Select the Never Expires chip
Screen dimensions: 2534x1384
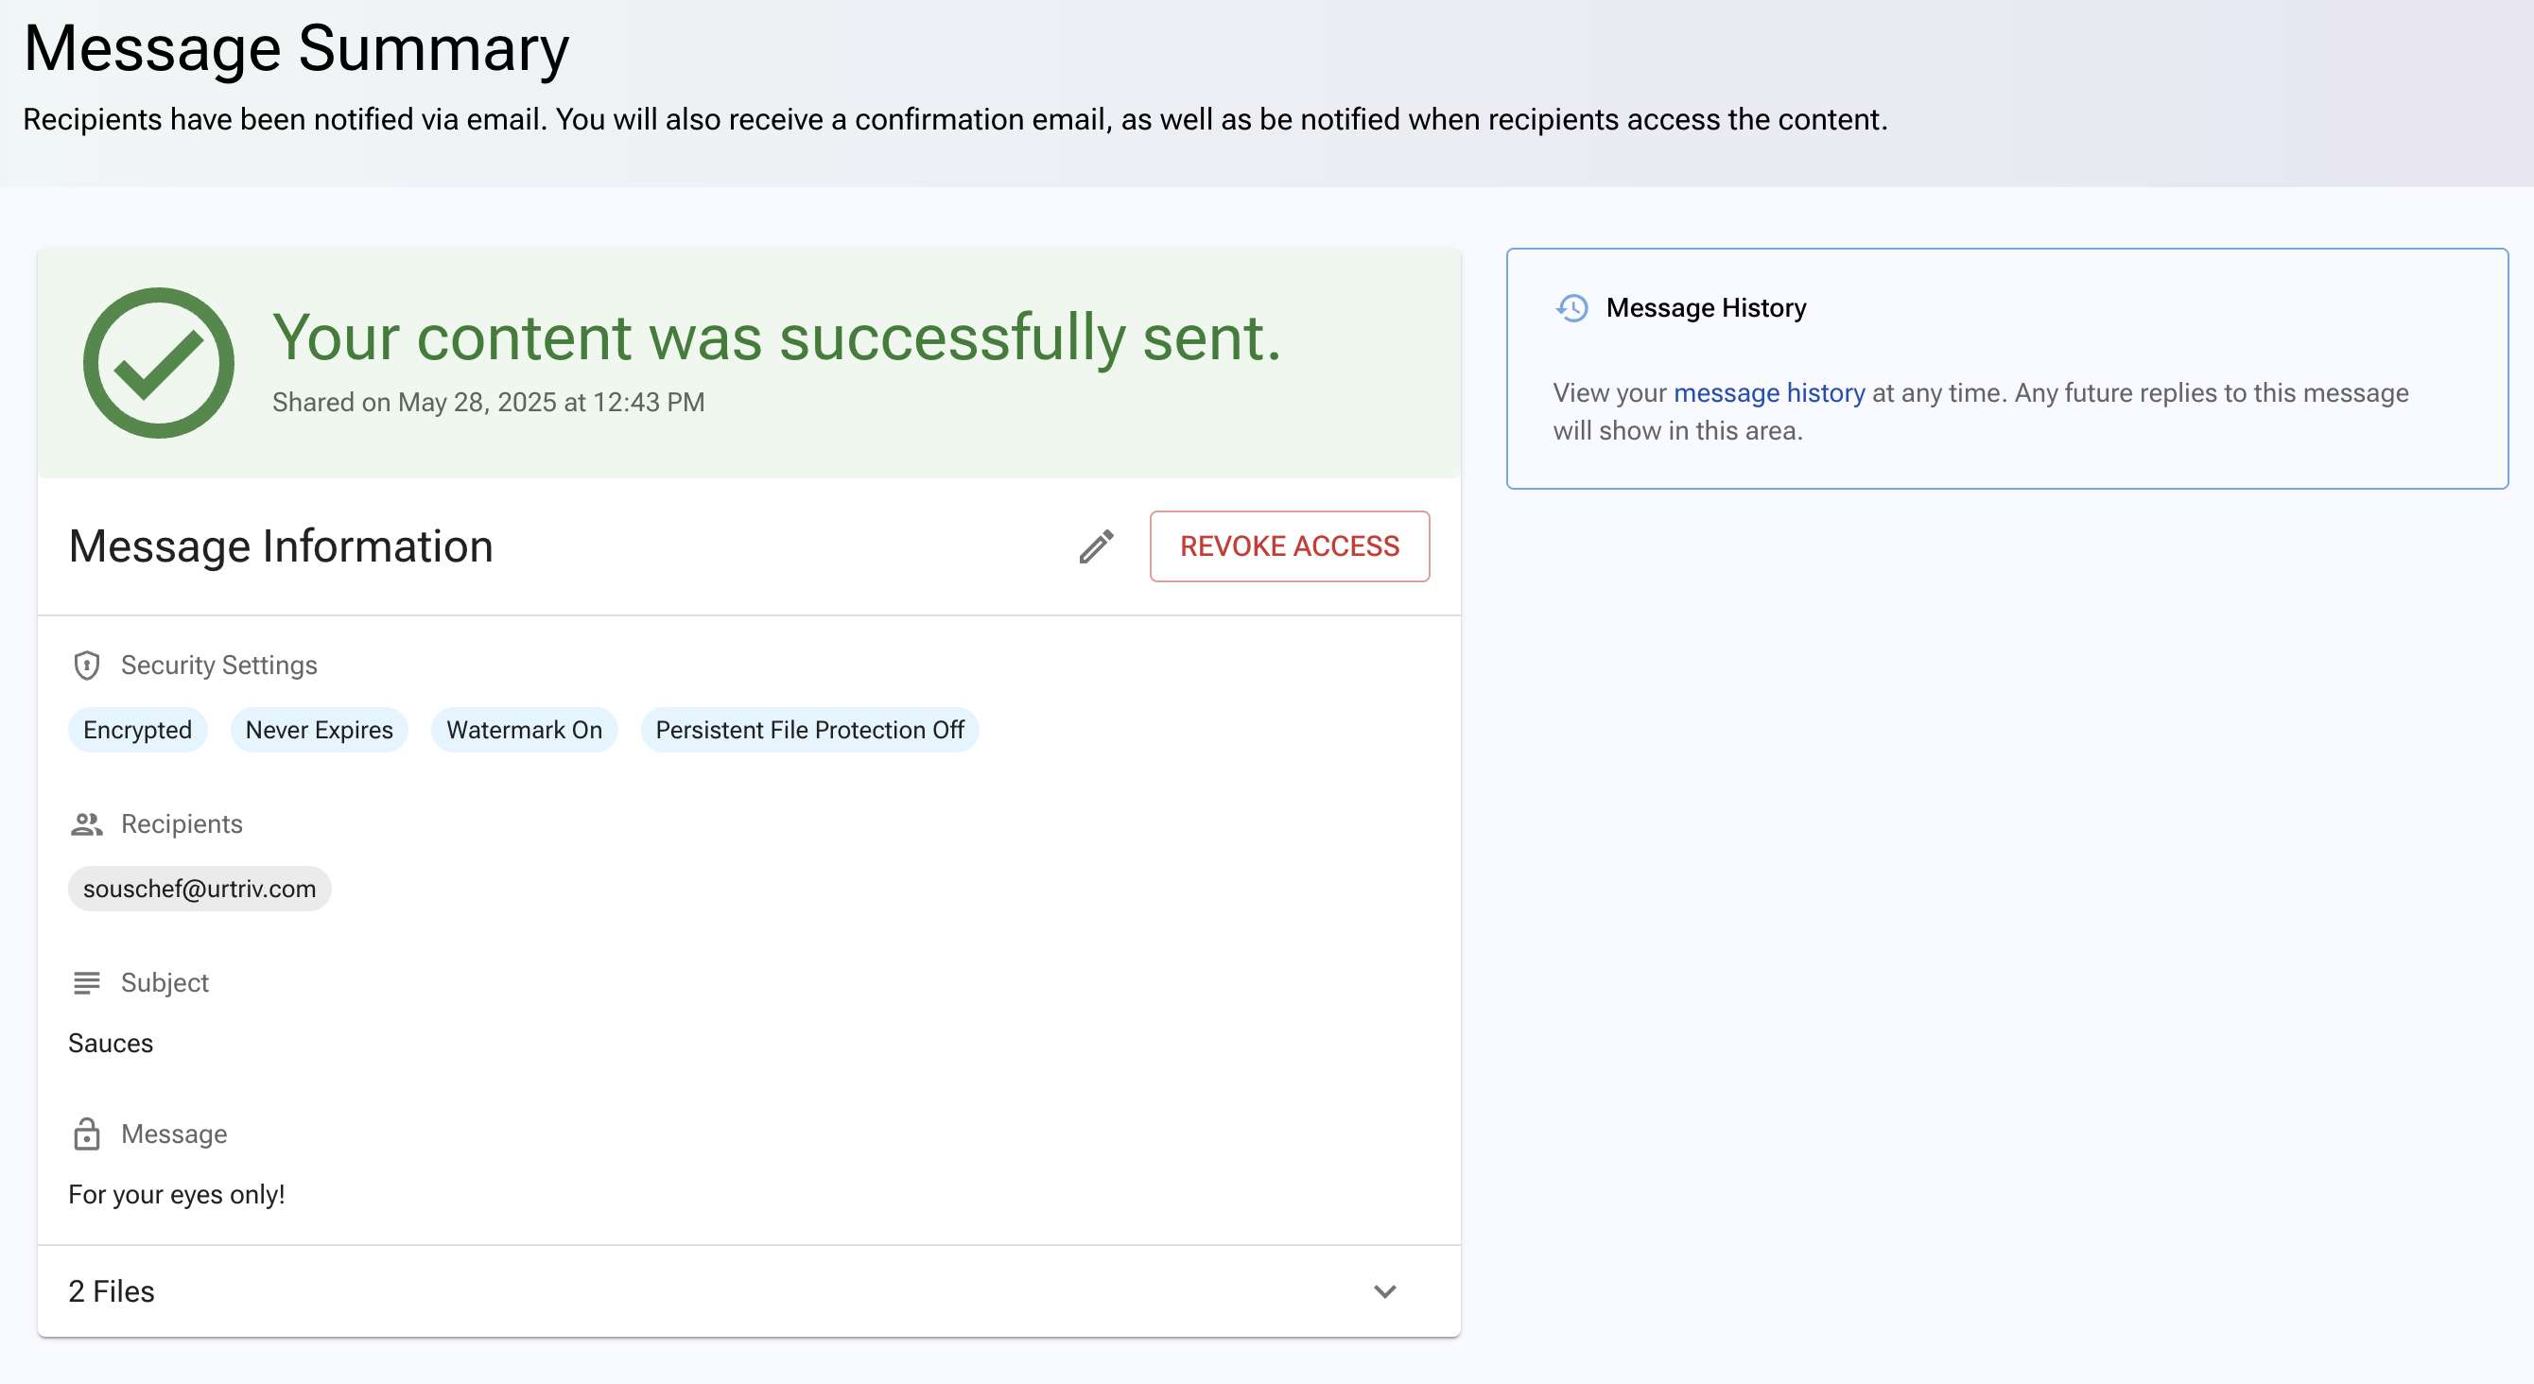coord(319,730)
